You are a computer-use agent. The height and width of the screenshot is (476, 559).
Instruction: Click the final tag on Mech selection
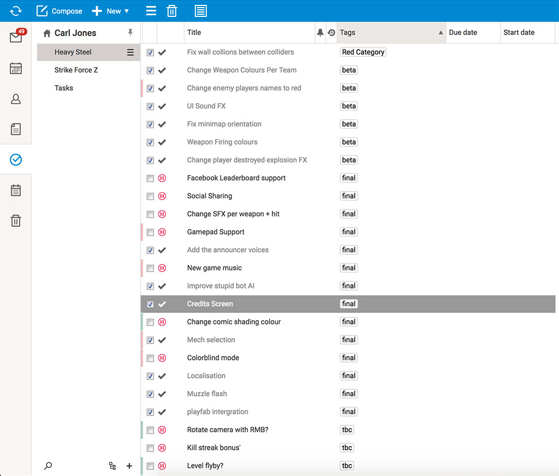(349, 340)
